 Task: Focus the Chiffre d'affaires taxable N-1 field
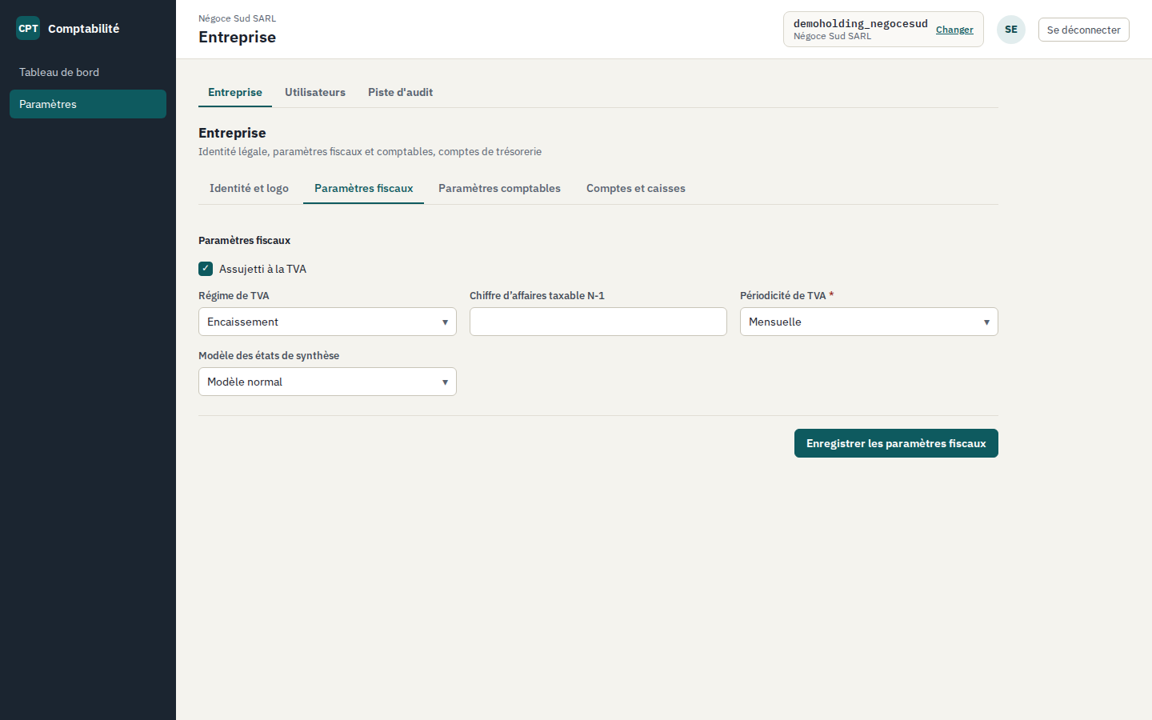(598, 322)
